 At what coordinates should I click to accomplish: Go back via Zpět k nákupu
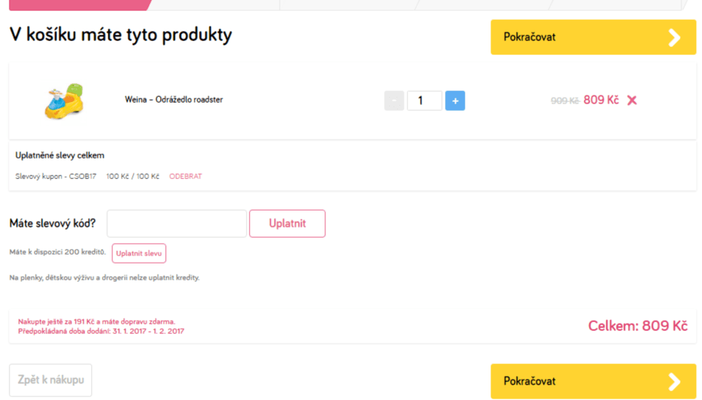tap(51, 380)
